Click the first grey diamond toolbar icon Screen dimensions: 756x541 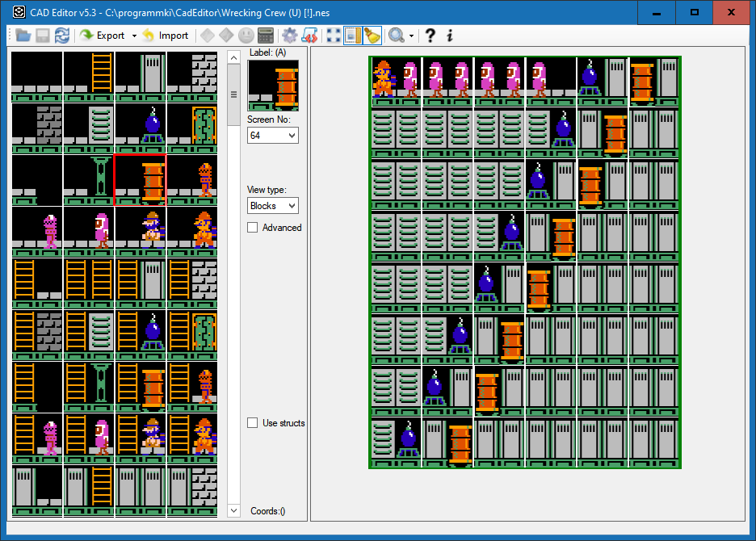point(208,36)
